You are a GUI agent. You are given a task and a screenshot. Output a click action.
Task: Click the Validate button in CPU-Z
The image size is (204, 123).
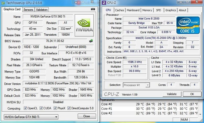pos(172,94)
